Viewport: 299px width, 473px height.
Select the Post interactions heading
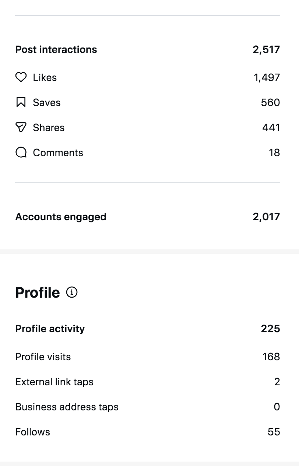[56, 50]
